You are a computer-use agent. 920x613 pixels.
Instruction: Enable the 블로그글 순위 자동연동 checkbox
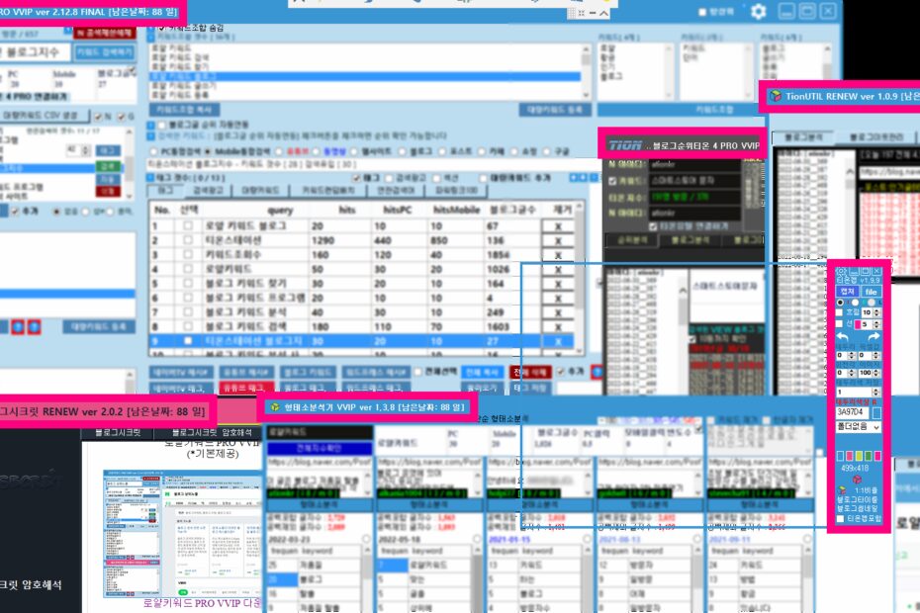(162, 125)
